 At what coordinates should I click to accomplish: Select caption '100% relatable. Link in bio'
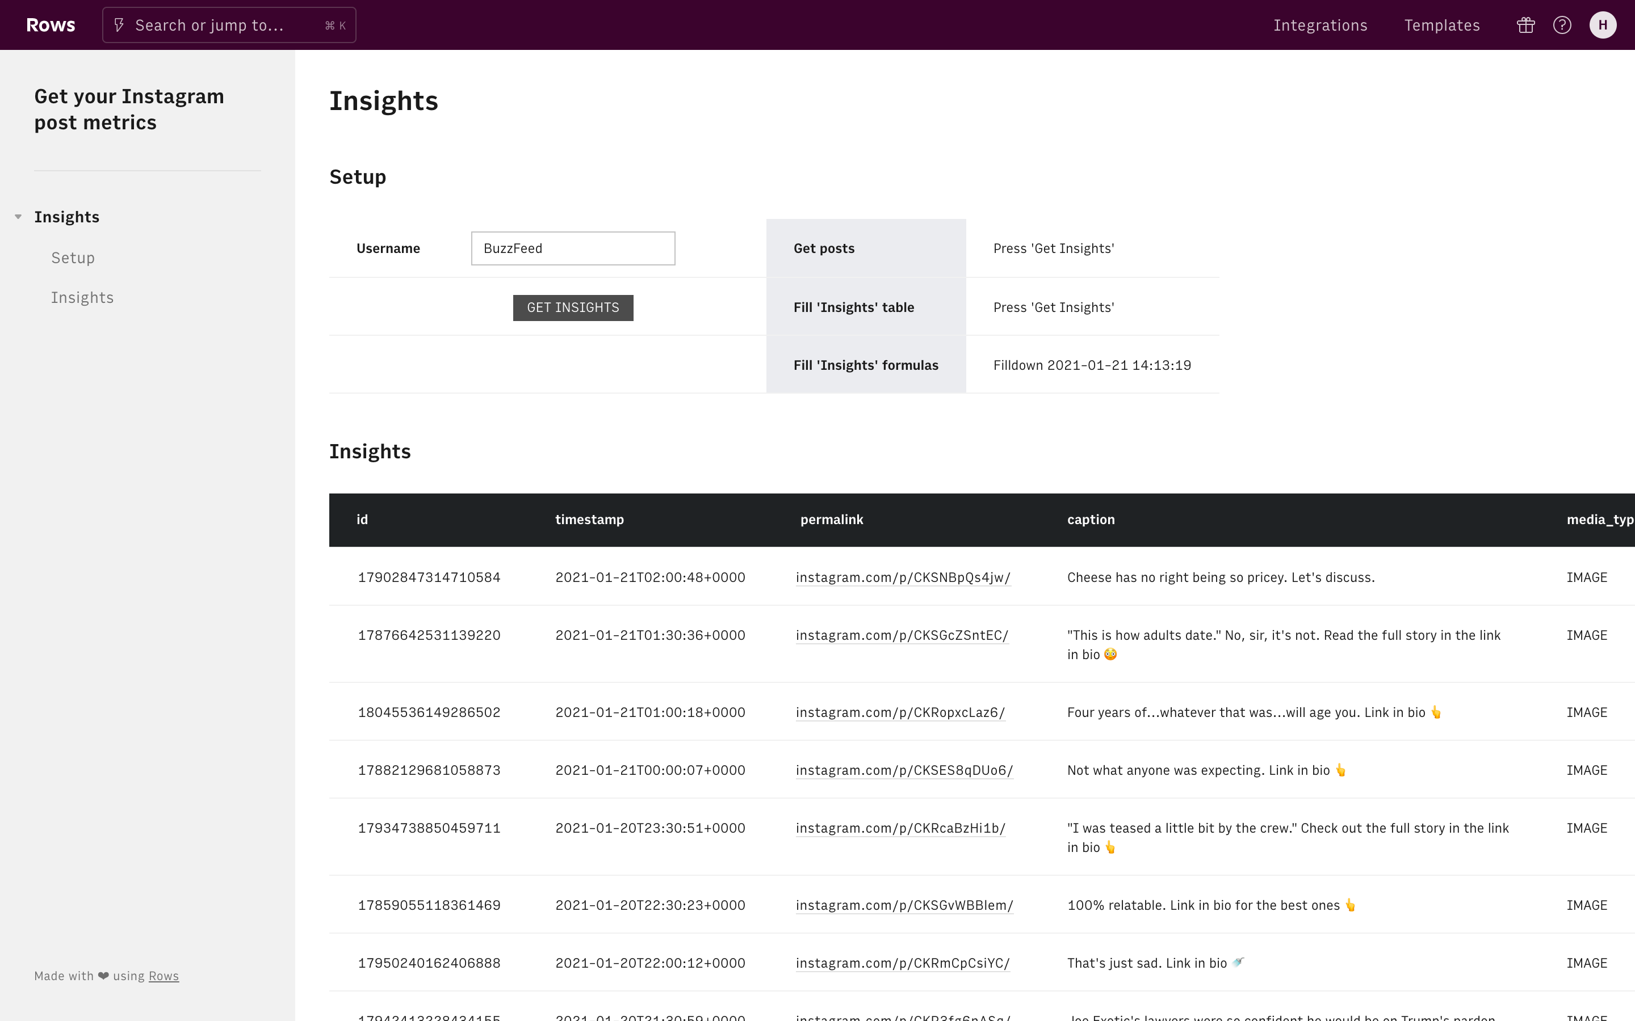(x=1211, y=905)
